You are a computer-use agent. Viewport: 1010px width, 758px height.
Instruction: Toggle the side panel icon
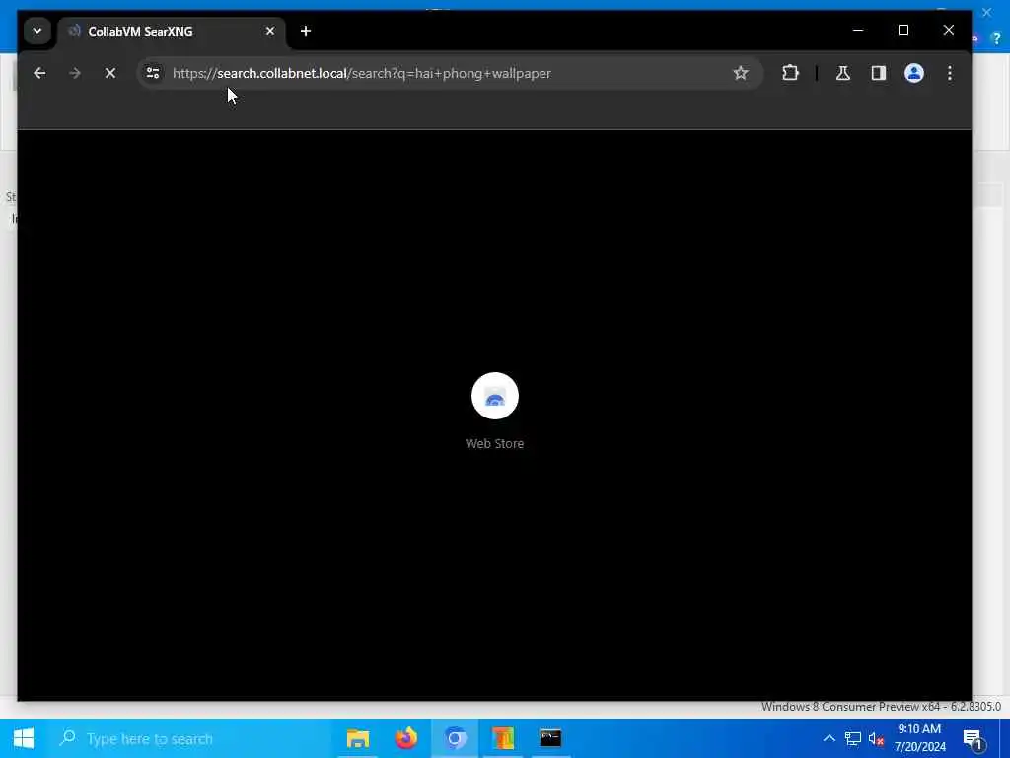879,73
